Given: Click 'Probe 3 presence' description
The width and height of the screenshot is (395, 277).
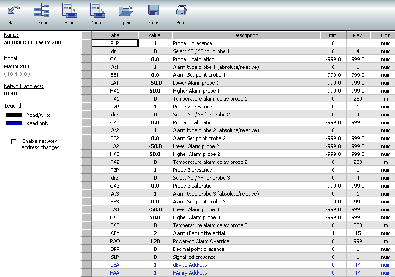Looking at the screenshot, I should pyautogui.click(x=192, y=170).
